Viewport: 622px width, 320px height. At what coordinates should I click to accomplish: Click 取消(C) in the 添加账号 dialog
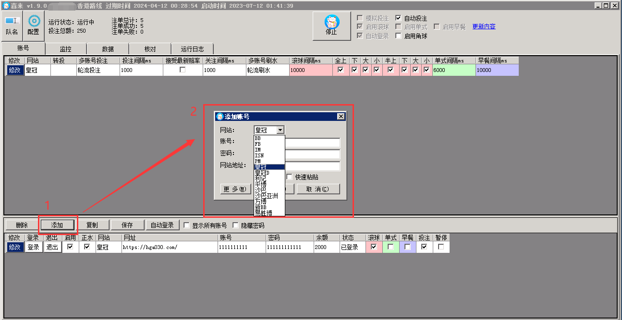click(318, 189)
